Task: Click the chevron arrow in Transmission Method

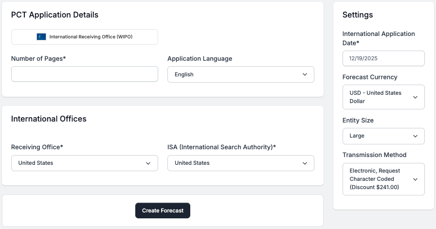Action: [x=415, y=179]
